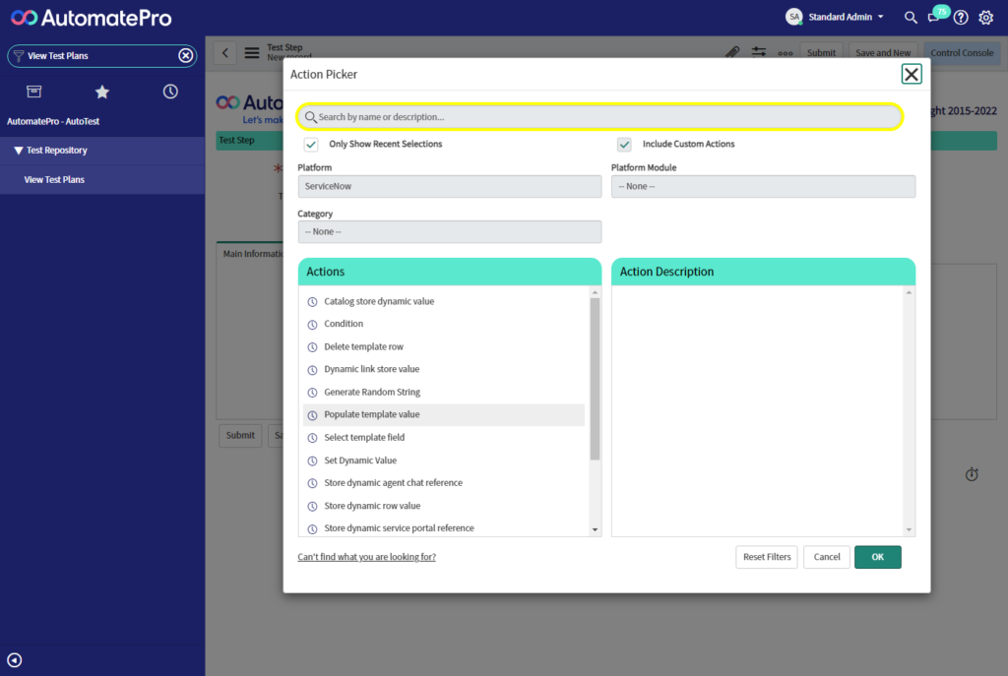Click the help question mark icon

(x=961, y=17)
